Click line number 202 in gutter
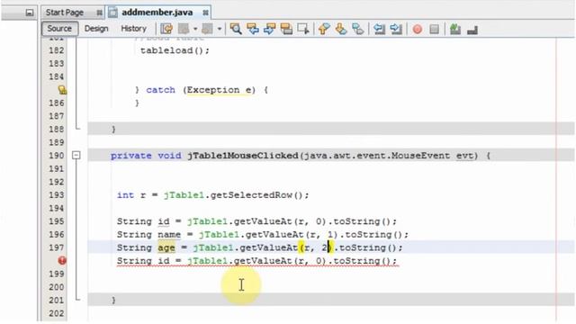The image size is (576, 324). click(57, 313)
